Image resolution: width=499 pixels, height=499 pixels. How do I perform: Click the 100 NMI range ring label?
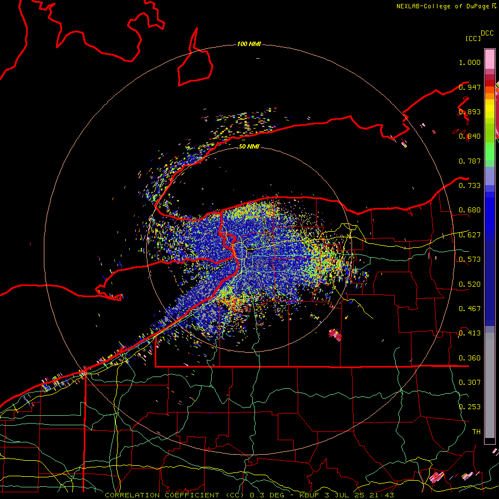(x=249, y=44)
